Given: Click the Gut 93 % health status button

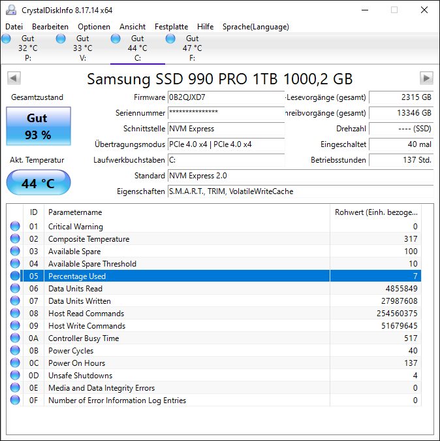Looking at the screenshot, I should (x=39, y=126).
